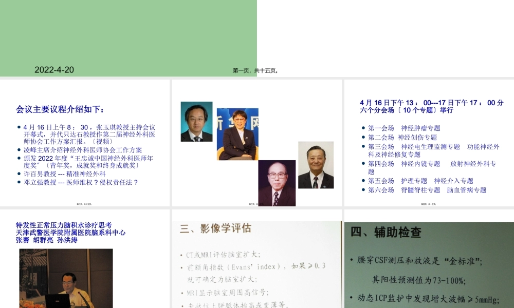The width and height of the screenshot is (514, 308).
Task: Select the heading "会议主要议程介绍如下"
Action: pyautogui.click(x=60, y=109)
